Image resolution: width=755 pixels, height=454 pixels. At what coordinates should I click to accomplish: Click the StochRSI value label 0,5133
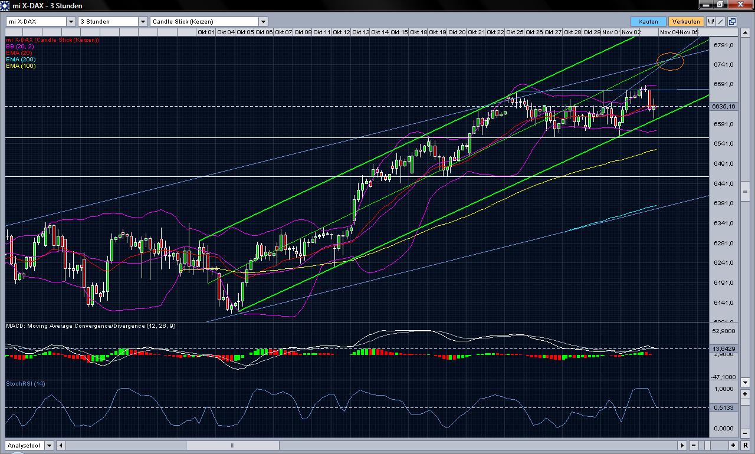coord(723,407)
